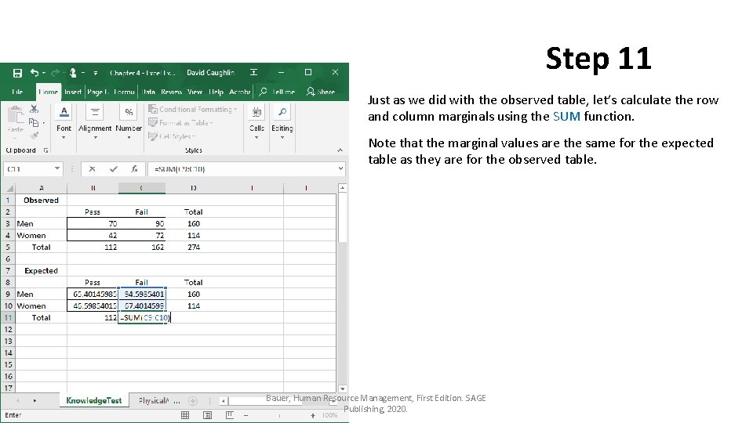The height and width of the screenshot is (423, 753).
Task: Select column A header
Action: point(42,188)
